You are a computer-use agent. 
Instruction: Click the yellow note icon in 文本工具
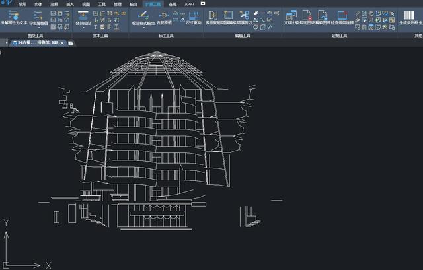[x=102, y=27]
